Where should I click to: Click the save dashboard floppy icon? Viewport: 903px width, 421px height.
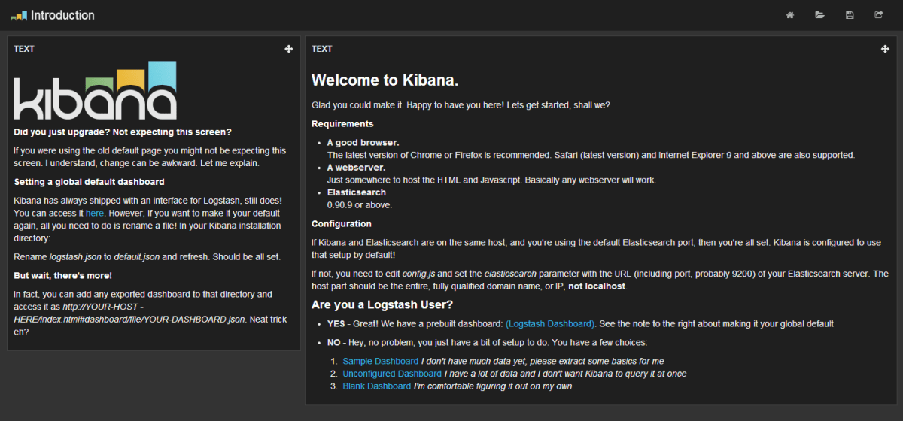pos(850,15)
